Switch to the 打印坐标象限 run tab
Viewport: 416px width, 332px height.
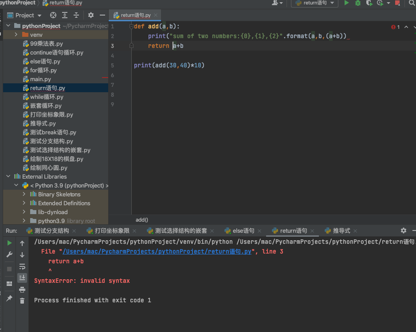[112, 230]
